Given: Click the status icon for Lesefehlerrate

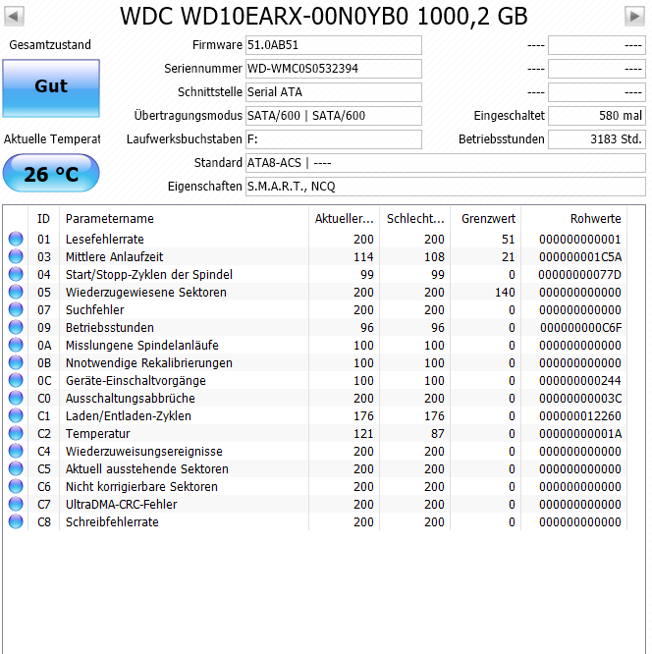Looking at the screenshot, I should click(16, 239).
